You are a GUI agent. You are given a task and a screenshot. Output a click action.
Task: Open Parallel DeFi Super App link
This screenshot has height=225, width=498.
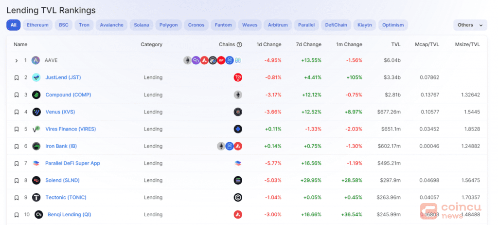pyautogui.click(x=72, y=163)
